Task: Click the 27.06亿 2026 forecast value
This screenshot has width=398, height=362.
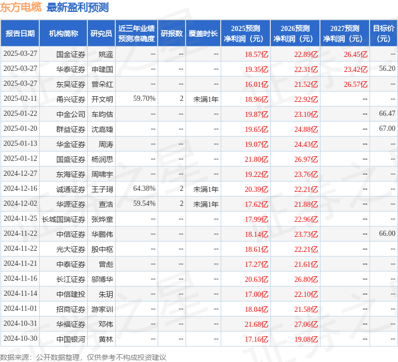Action: (306, 324)
